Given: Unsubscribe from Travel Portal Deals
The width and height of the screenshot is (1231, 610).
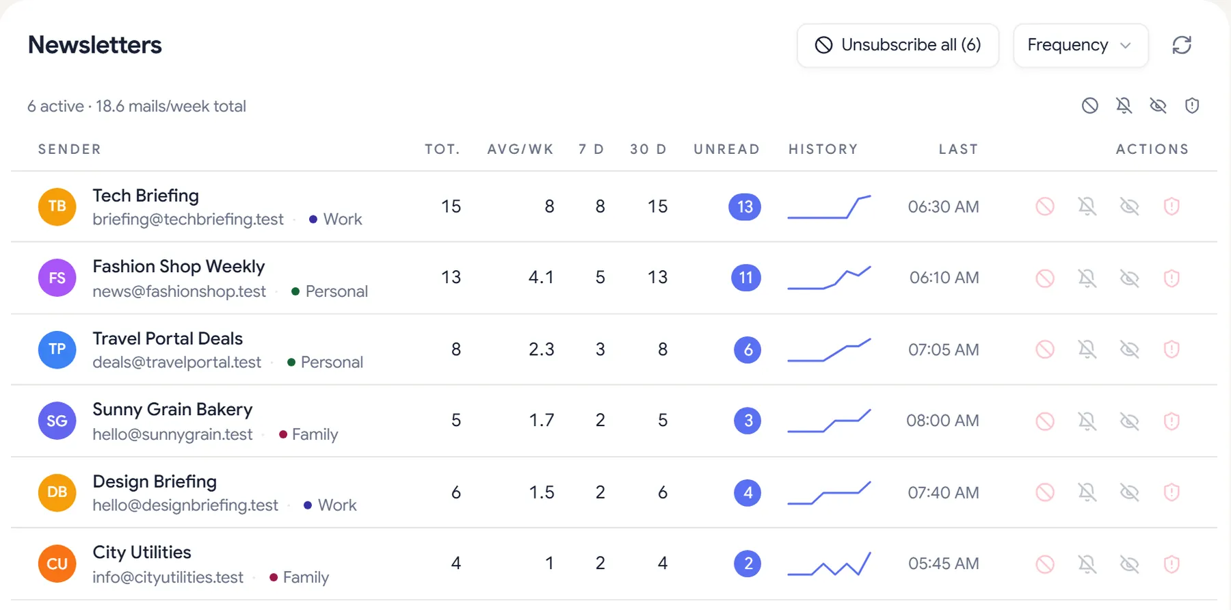Looking at the screenshot, I should tap(1045, 349).
